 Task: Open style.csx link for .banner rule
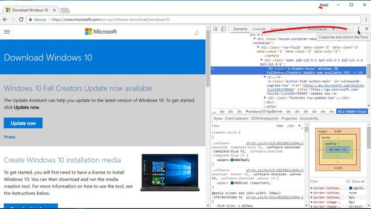coord(275,170)
